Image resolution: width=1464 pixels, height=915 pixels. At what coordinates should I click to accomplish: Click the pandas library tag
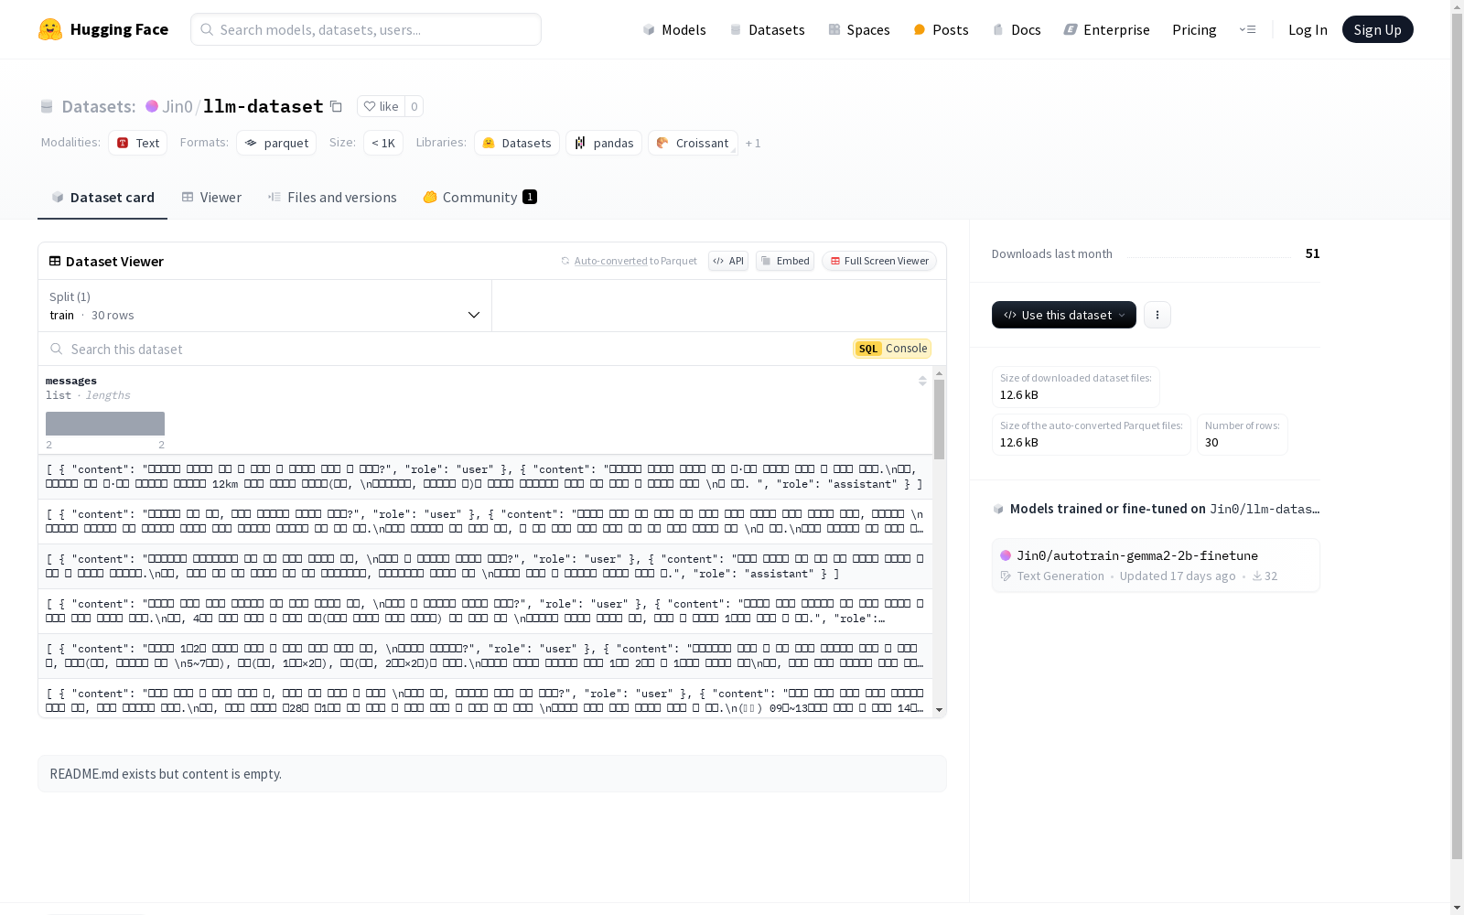tap(604, 143)
